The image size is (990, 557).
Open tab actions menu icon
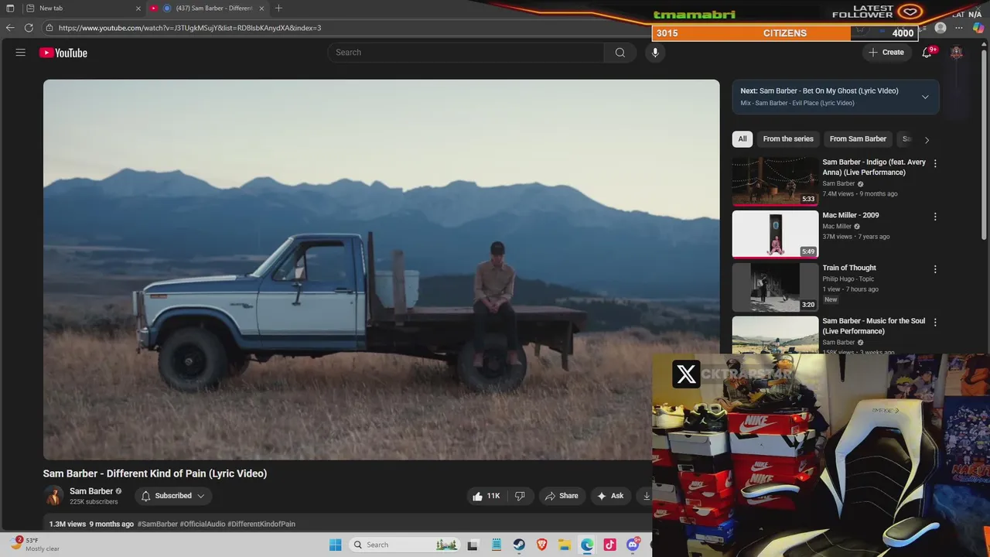point(9,9)
